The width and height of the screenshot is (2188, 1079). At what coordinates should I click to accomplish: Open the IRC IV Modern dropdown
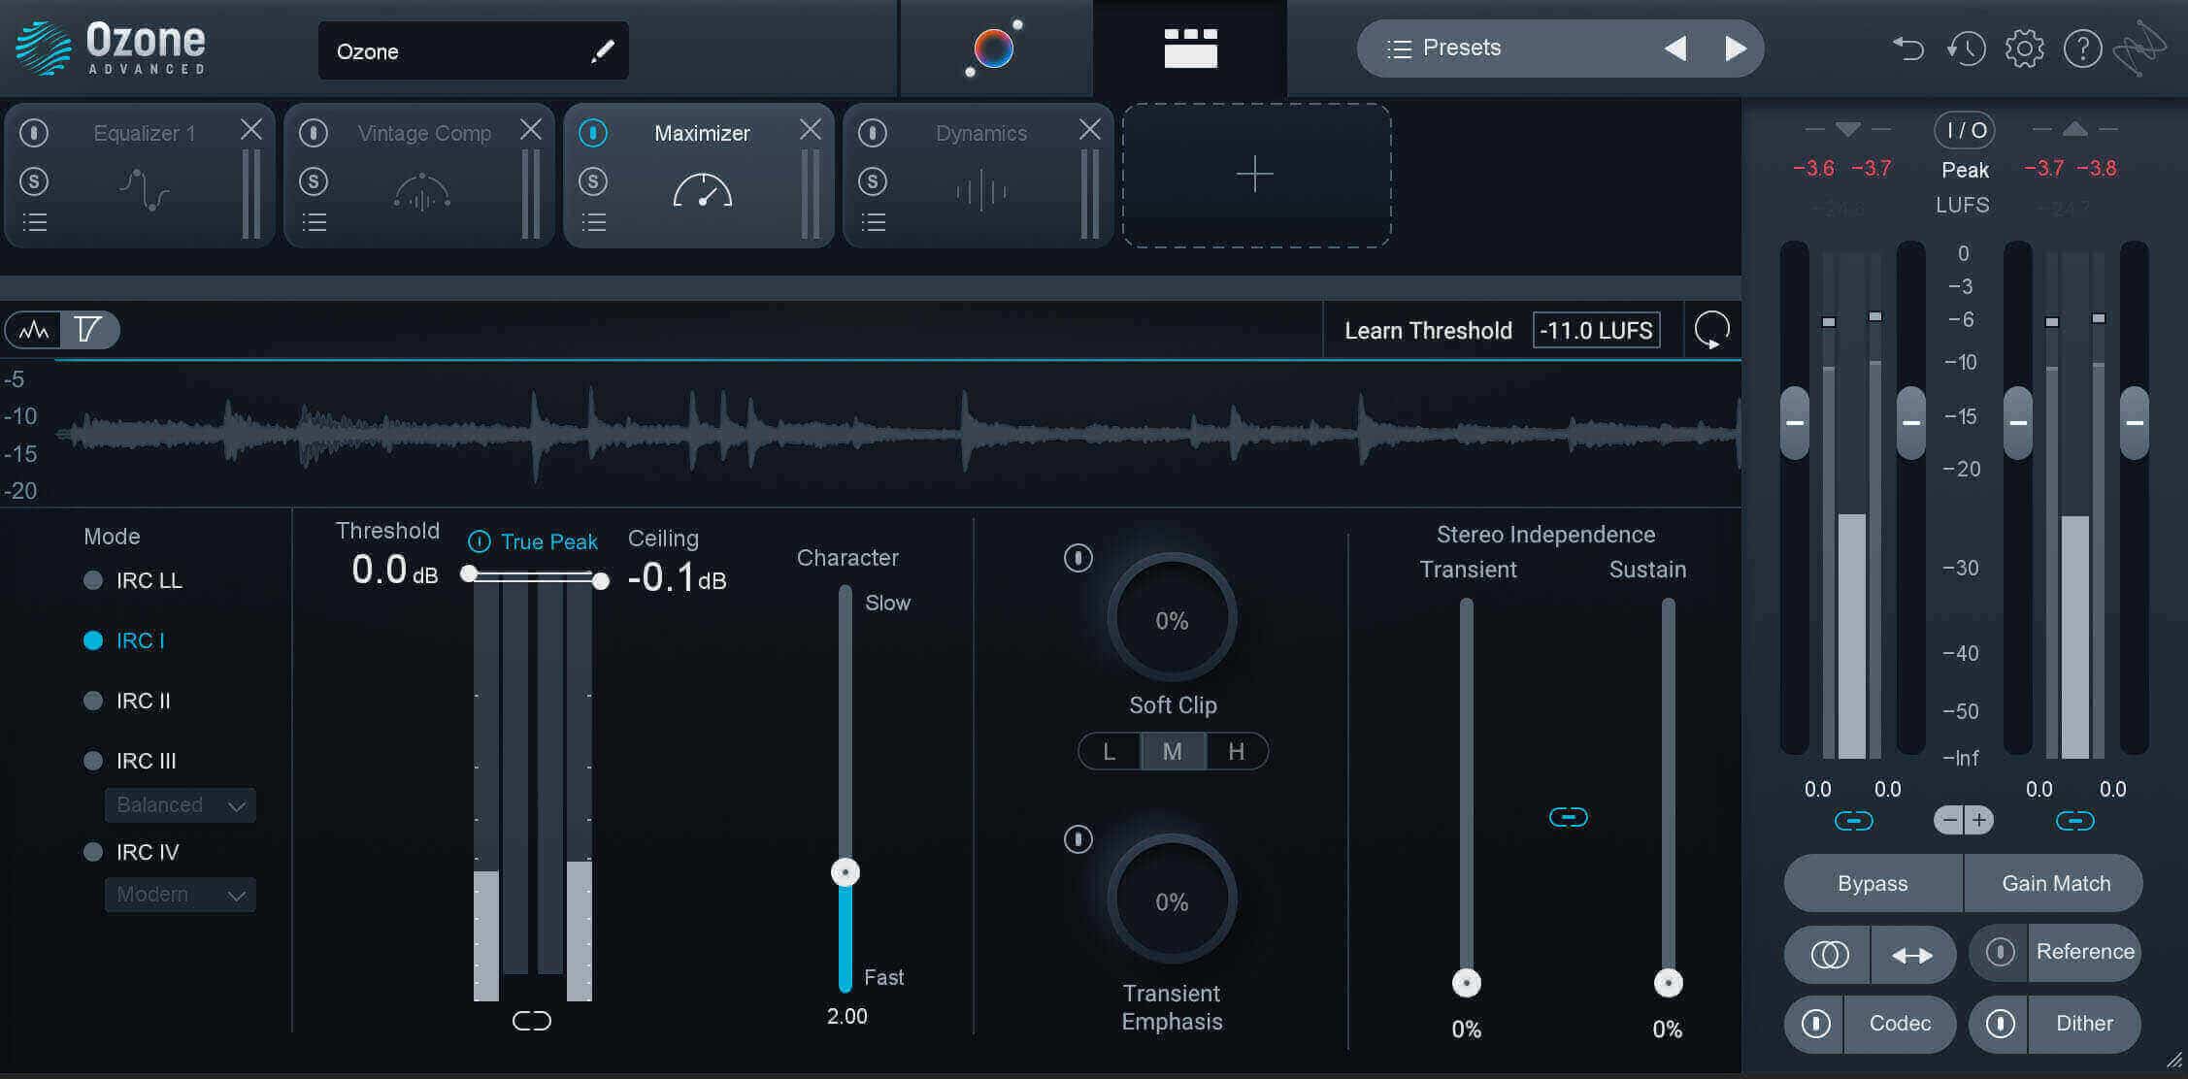click(x=180, y=895)
